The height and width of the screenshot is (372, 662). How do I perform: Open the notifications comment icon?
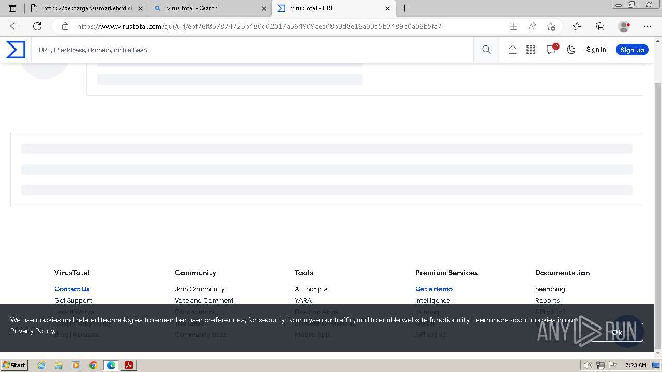[x=551, y=50]
